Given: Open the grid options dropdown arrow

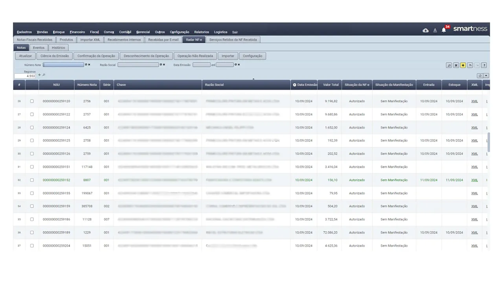Looking at the screenshot, I should (x=486, y=75).
